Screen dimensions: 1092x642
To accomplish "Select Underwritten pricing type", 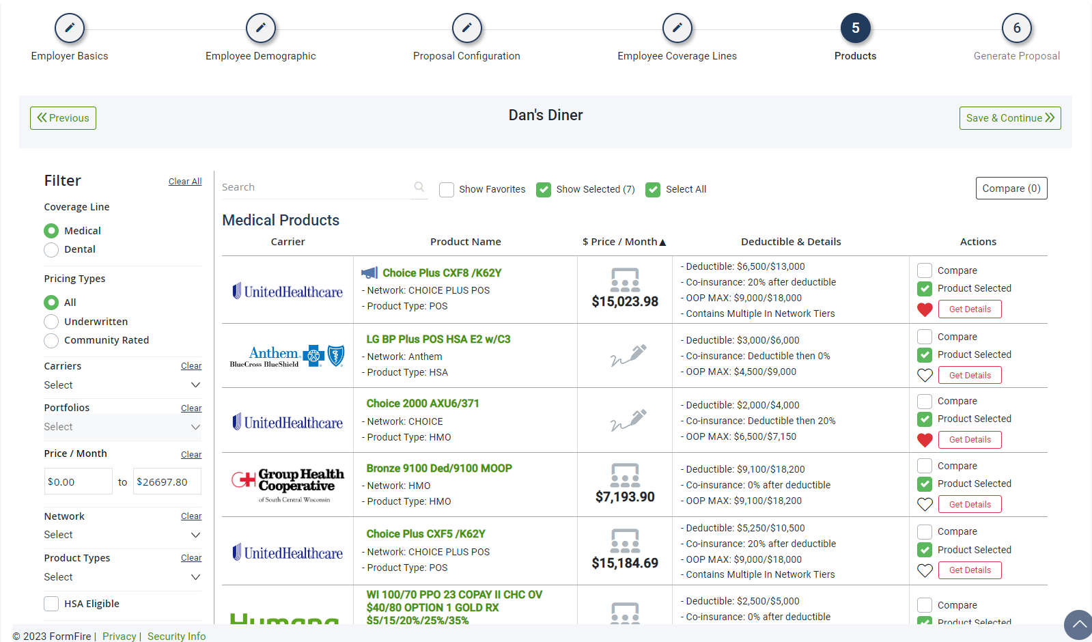I will 51,322.
